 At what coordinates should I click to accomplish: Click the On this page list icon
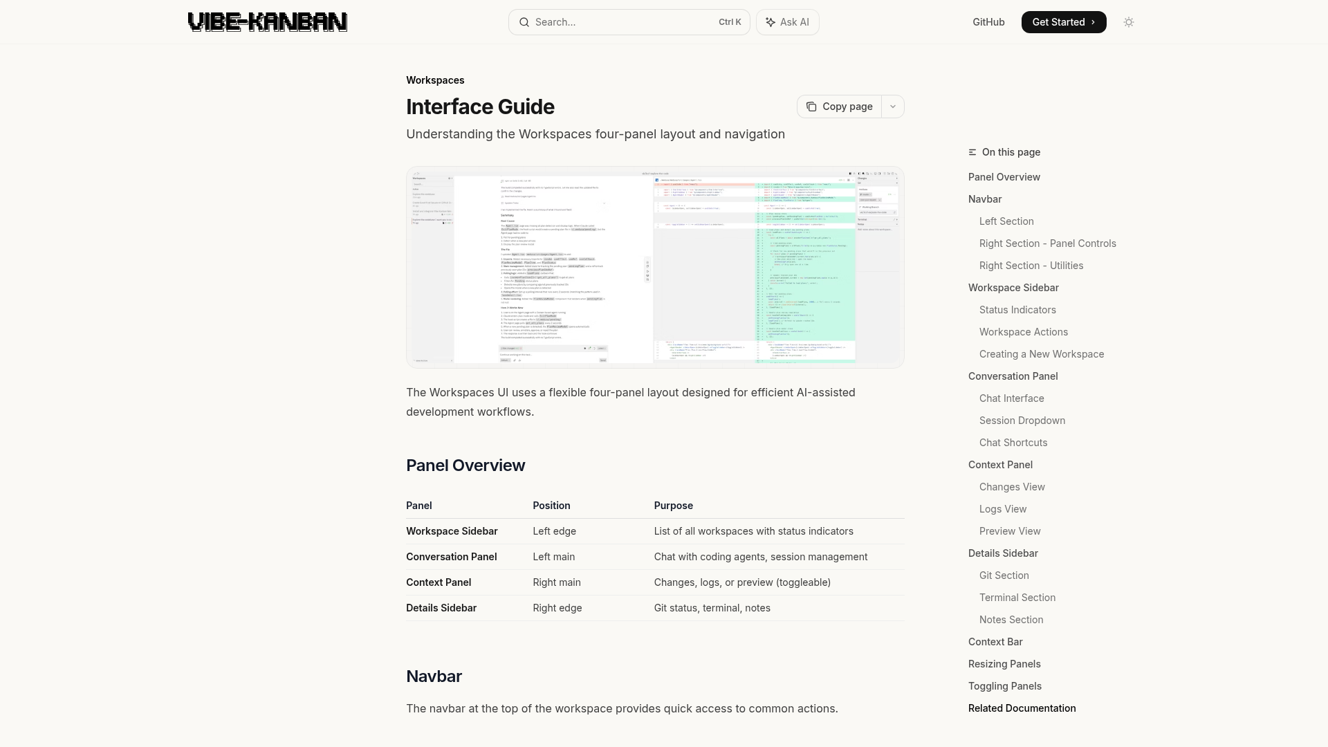coord(972,152)
